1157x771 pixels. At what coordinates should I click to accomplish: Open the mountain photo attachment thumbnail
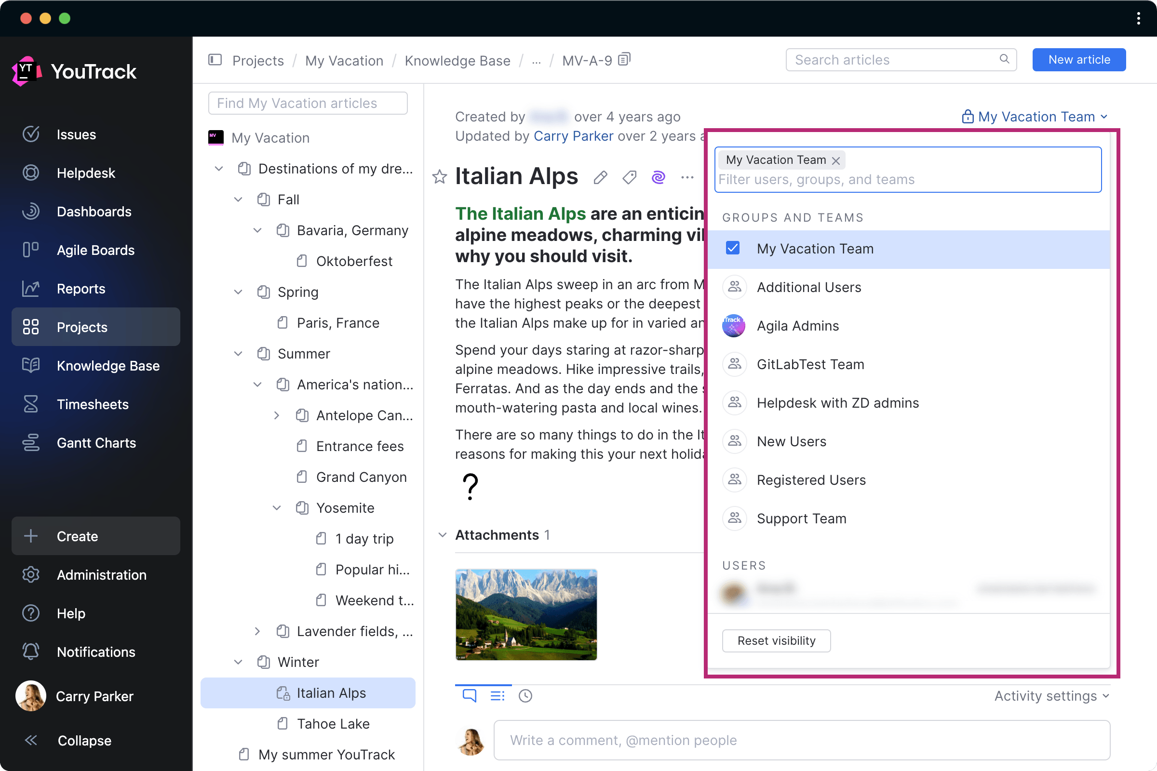point(526,615)
